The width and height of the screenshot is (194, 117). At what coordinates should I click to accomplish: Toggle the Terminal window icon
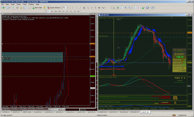[25, 8]
